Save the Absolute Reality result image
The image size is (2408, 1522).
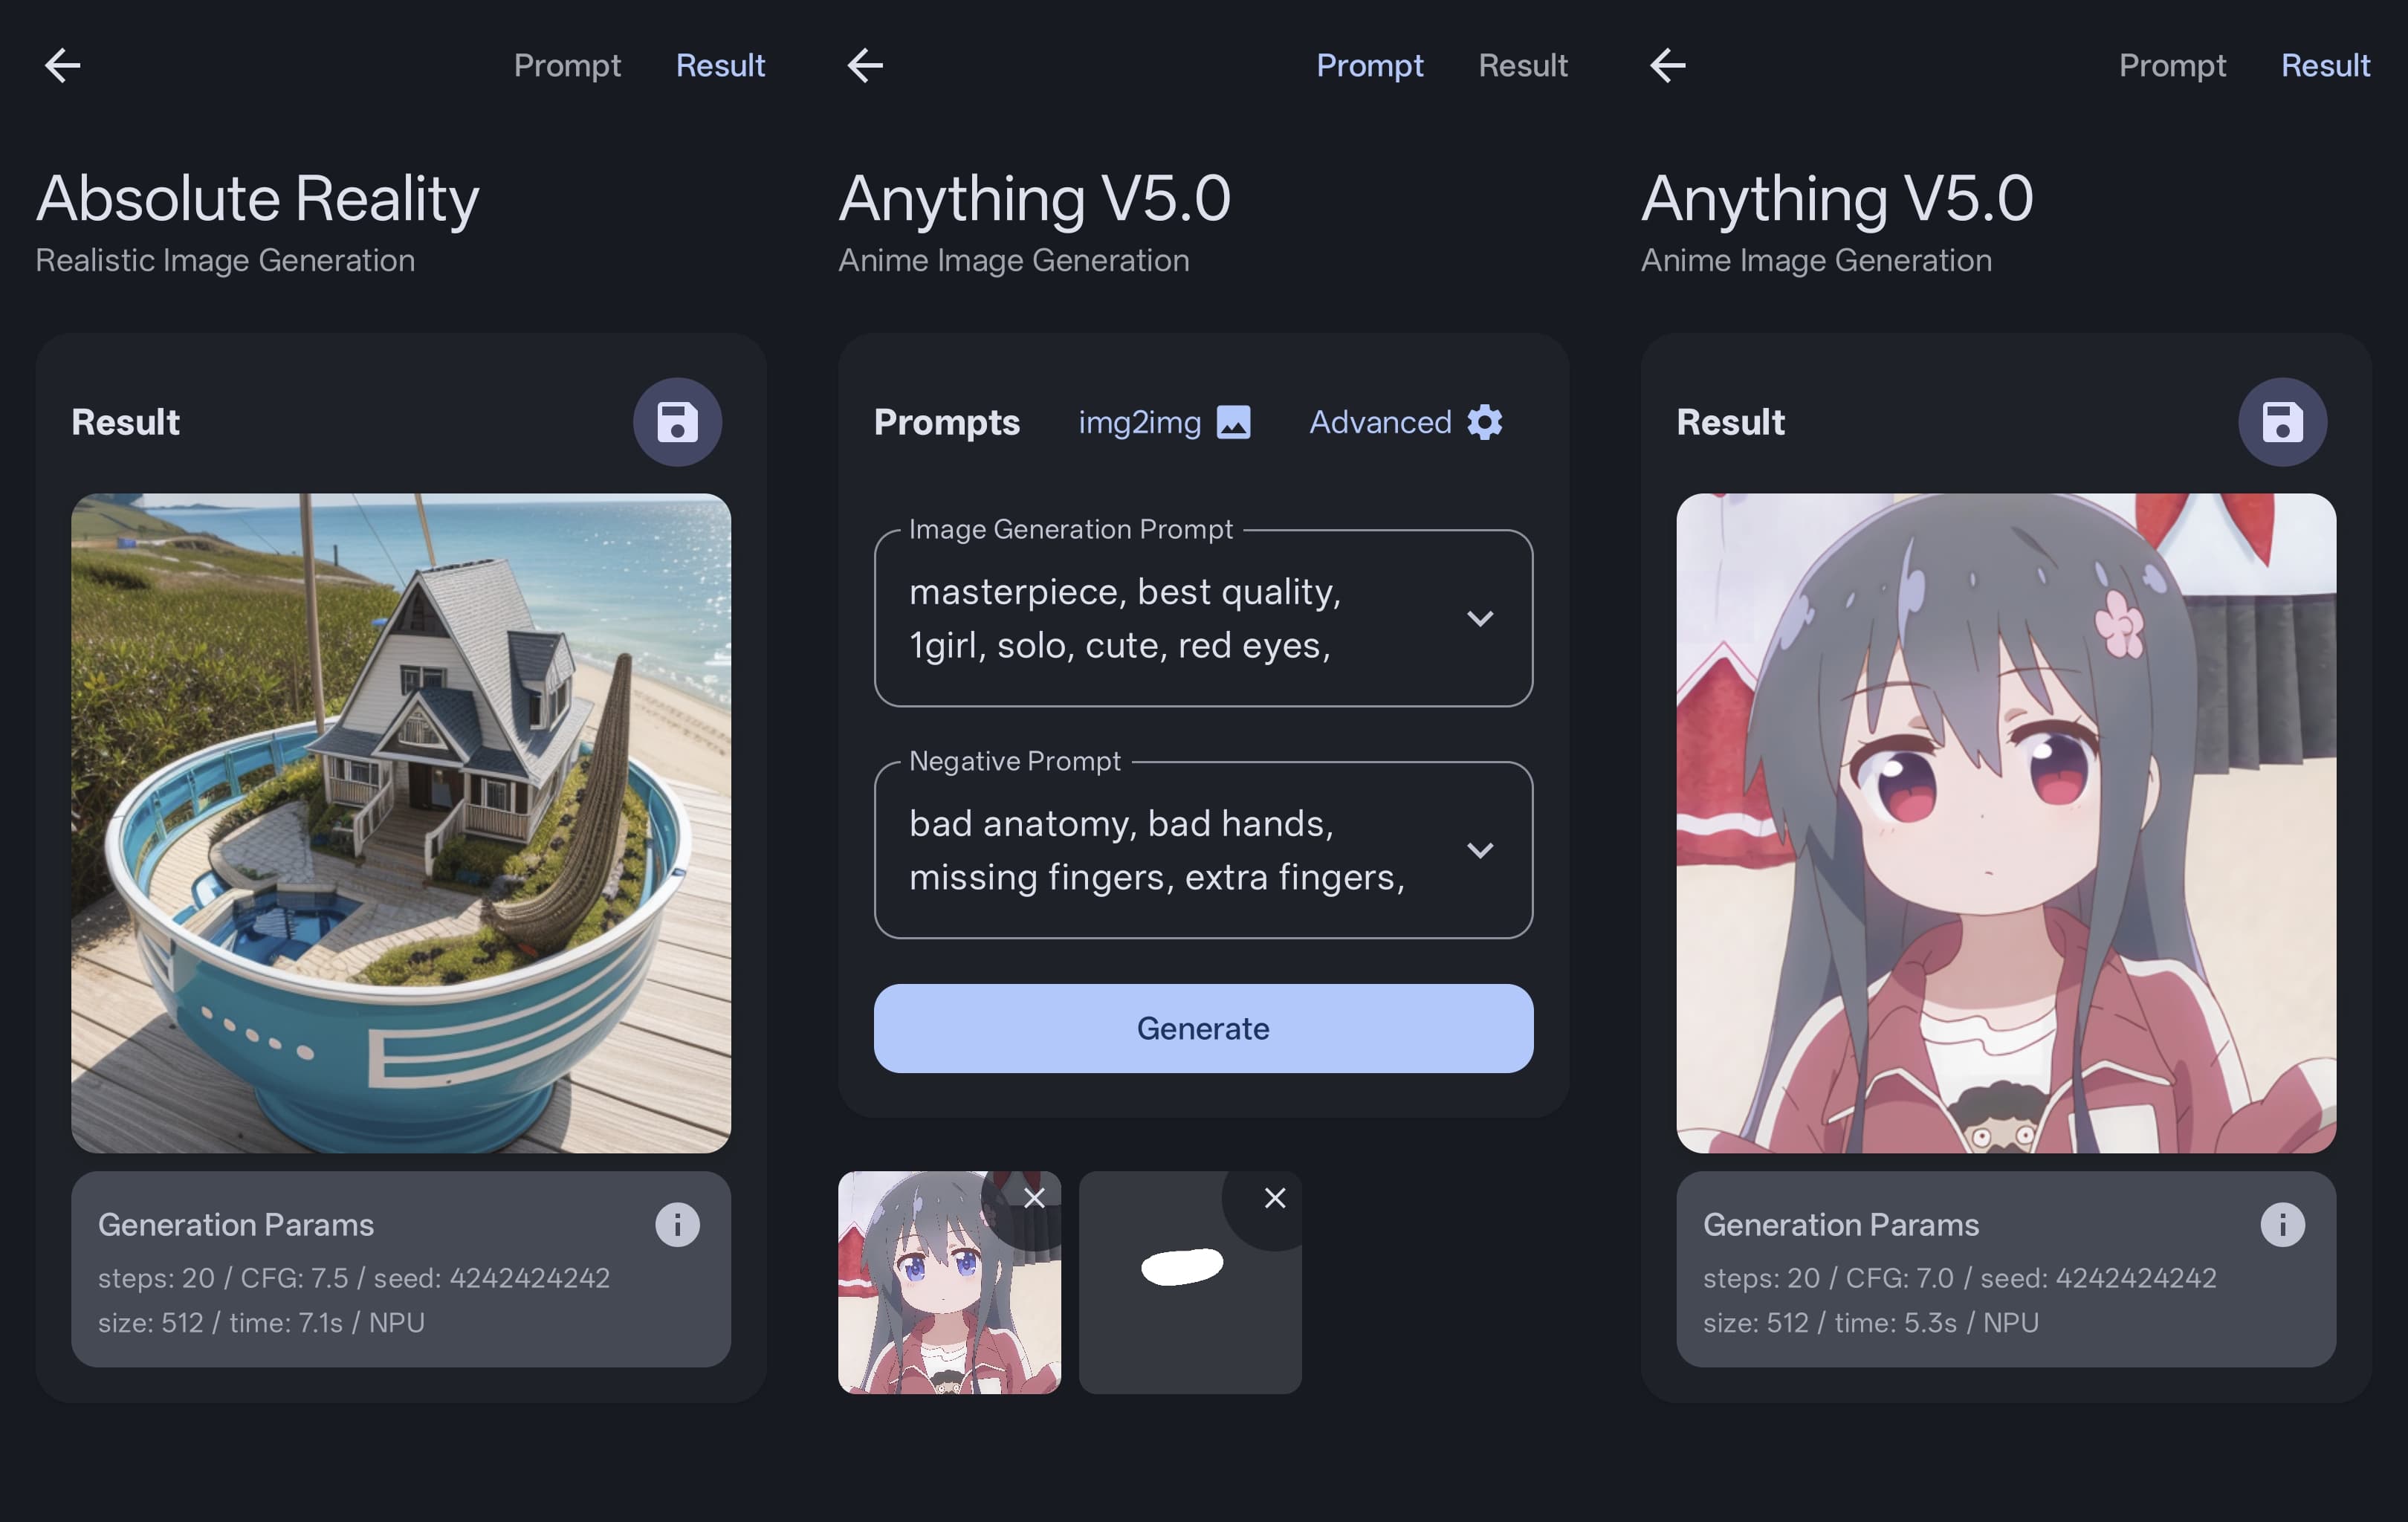click(x=677, y=421)
